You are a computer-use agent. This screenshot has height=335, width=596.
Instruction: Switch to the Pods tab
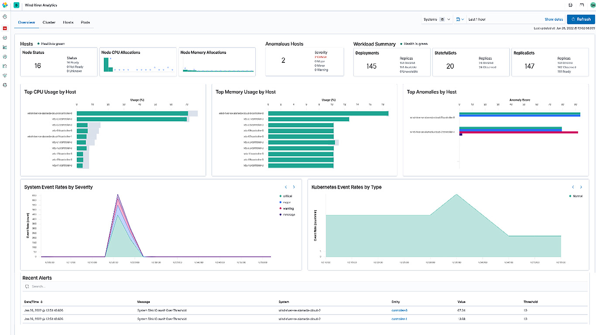(x=86, y=22)
